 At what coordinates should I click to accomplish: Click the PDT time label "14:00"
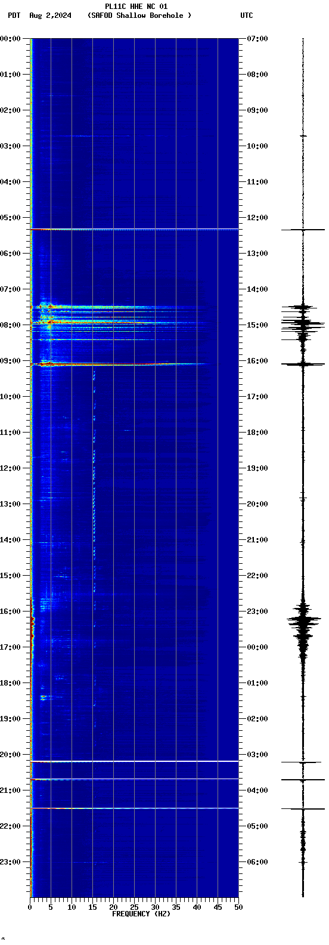coord(10,540)
